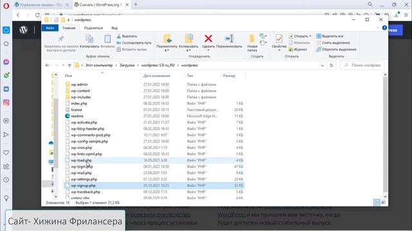Click the WordPress logo on the webpage

[x=23, y=30]
